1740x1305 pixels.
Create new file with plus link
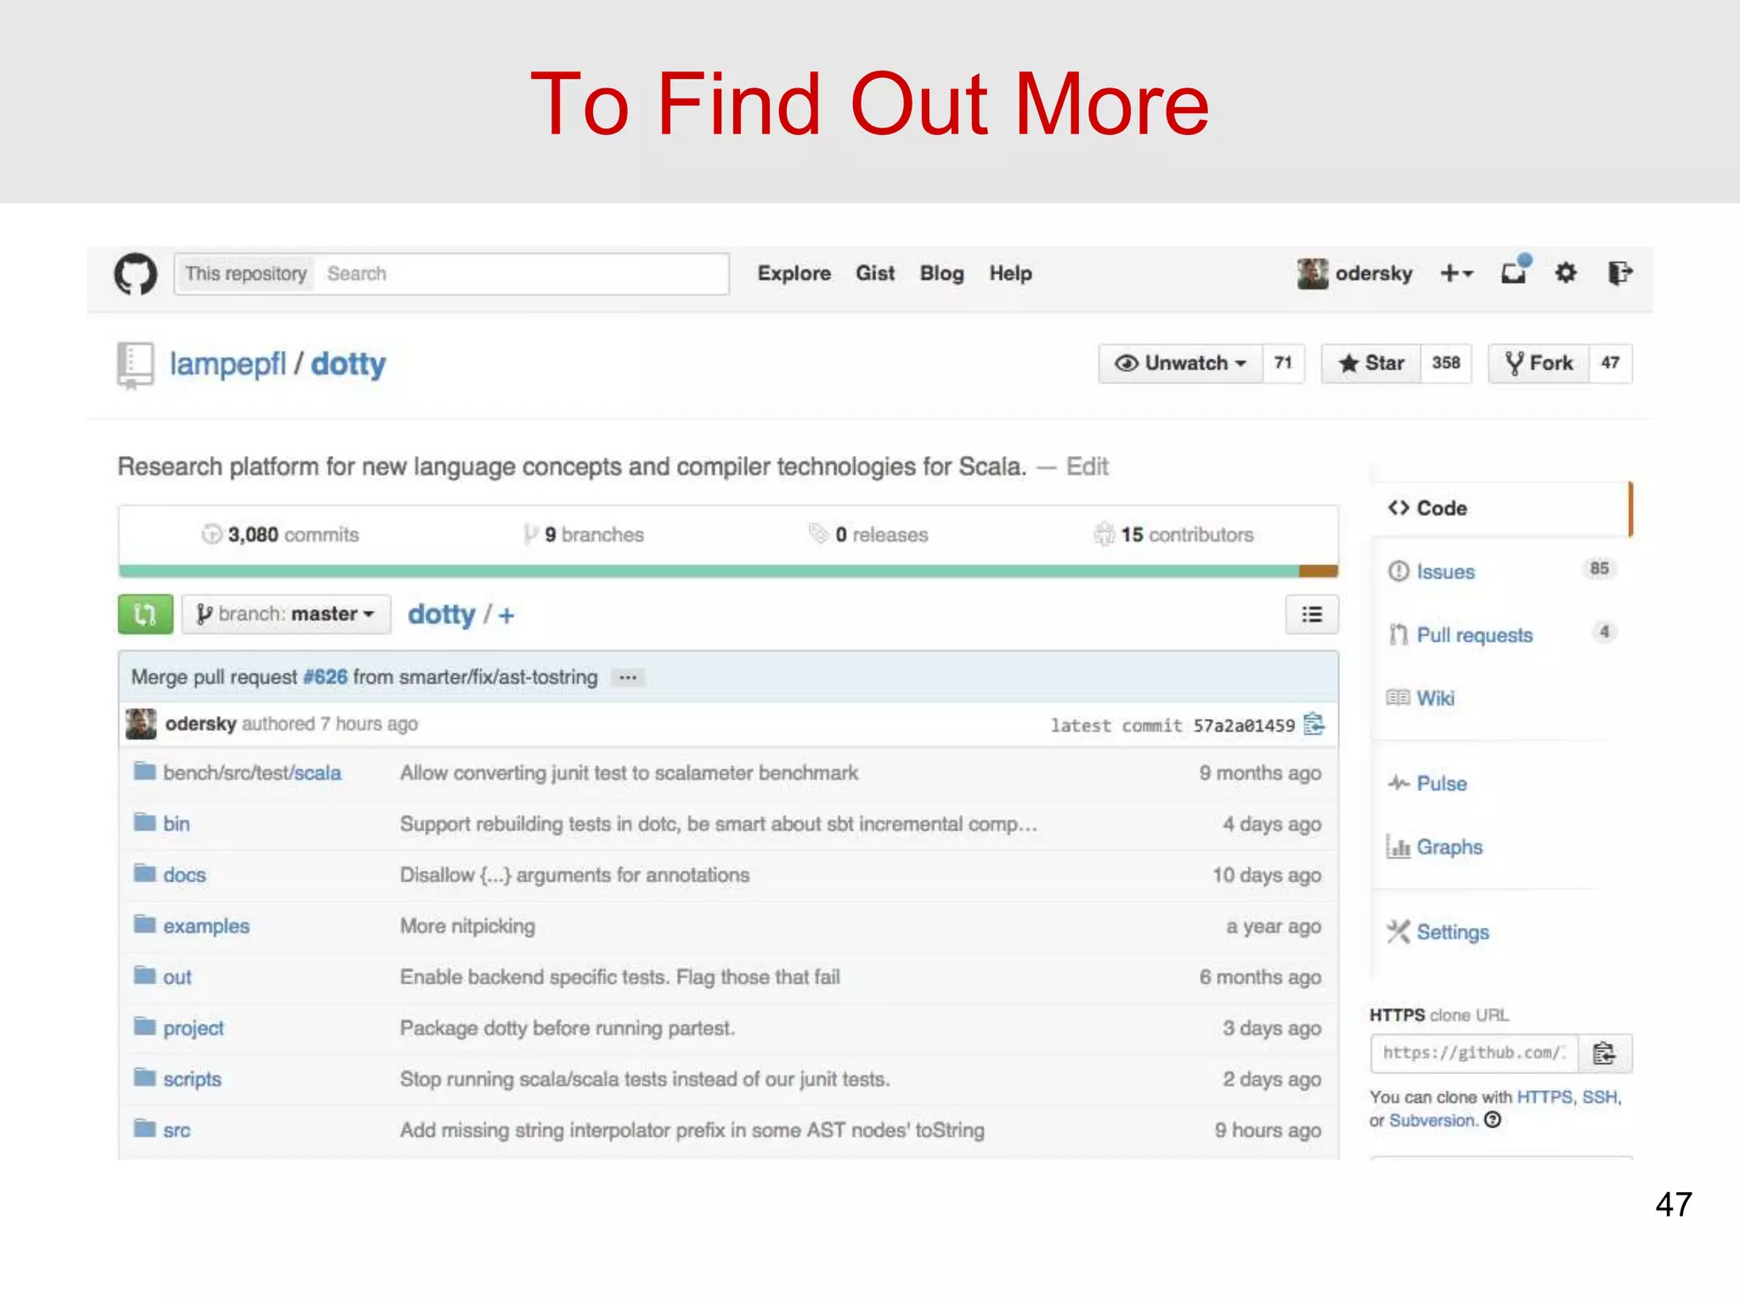(x=506, y=615)
